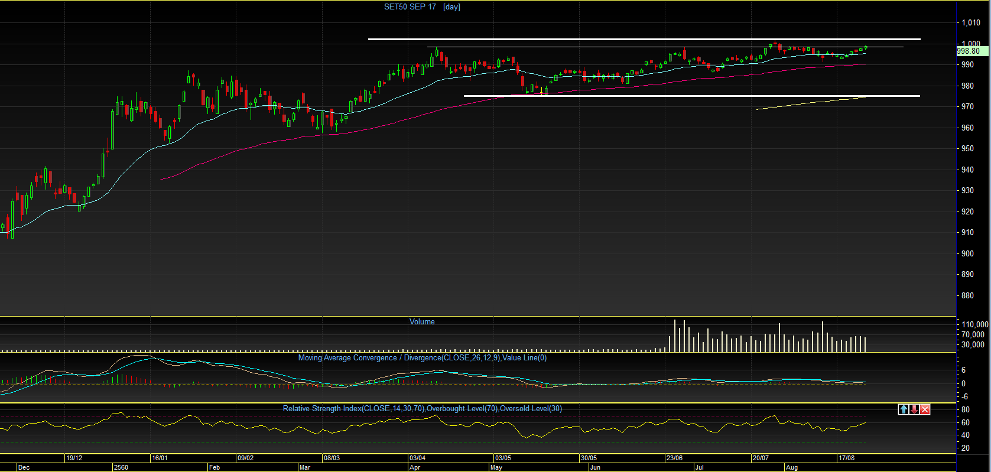Click the 940 price axis value
This screenshot has width=991, height=472.
click(x=967, y=170)
